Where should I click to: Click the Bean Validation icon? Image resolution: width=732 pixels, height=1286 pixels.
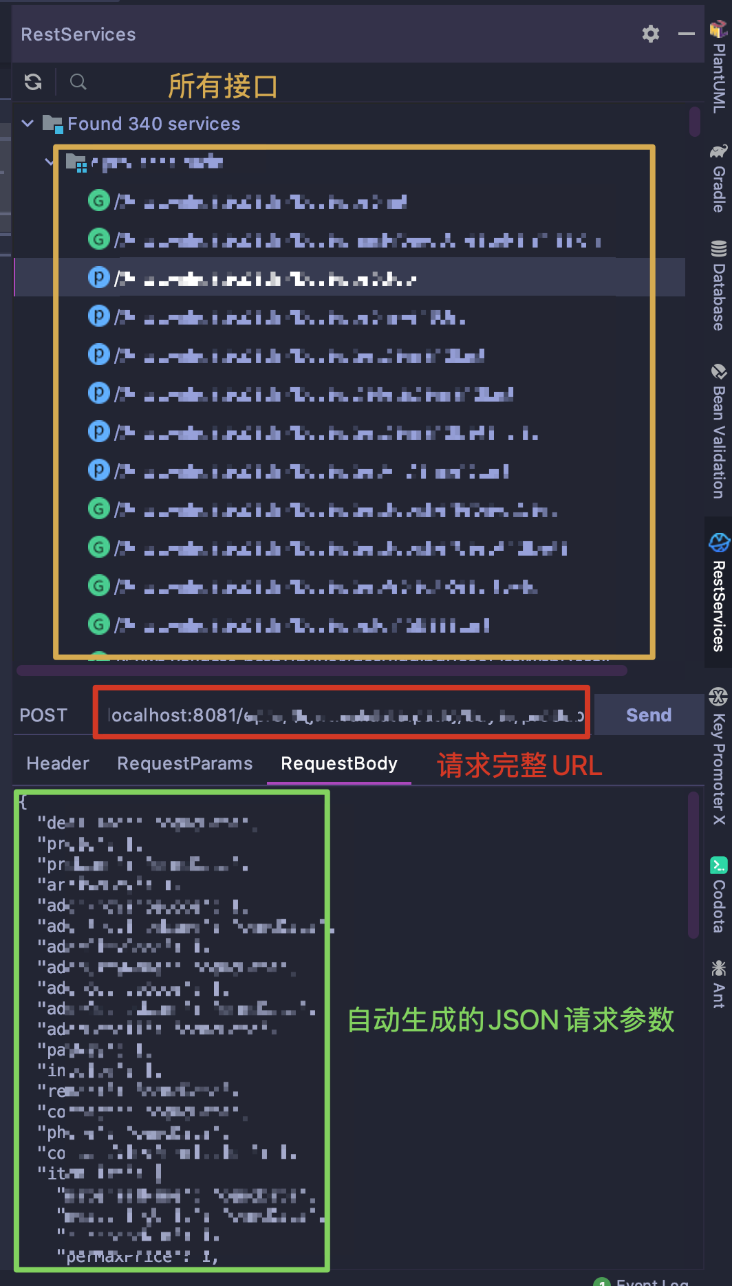pyautogui.click(x=719, y=372)
